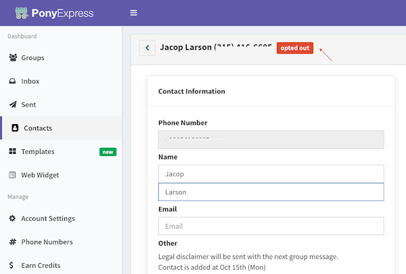Click the red opted out badge
This screenshot has height=274, width=406.
294,49
